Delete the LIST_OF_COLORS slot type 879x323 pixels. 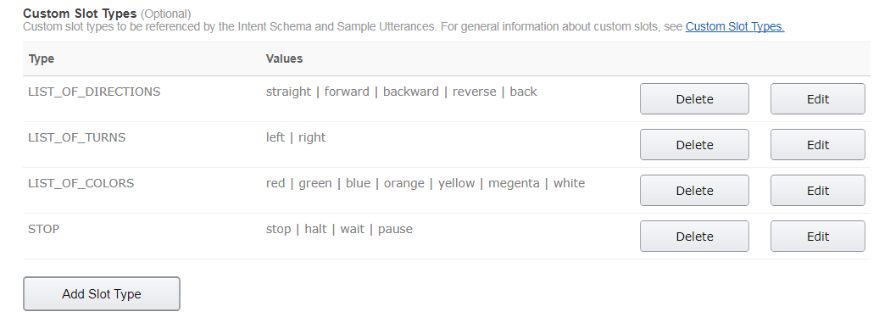[694, 191]
